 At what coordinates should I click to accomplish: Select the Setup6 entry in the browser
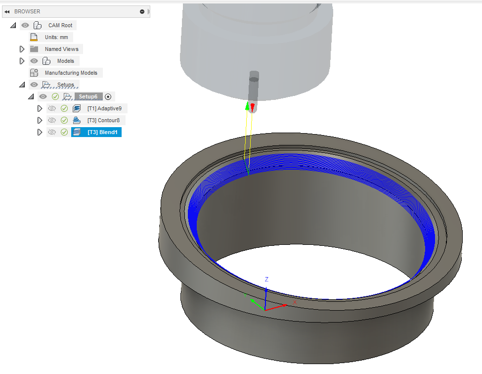click(x=88, y=96)
